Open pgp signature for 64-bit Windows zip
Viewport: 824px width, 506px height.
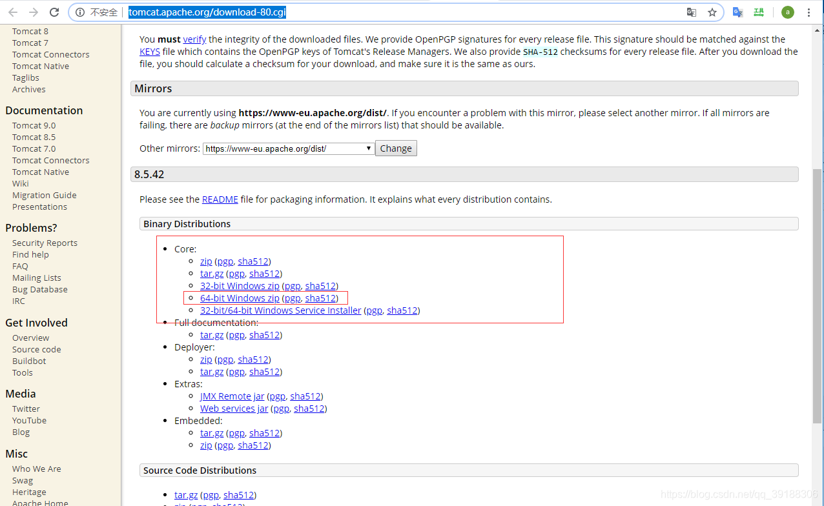tap(293, 298)
